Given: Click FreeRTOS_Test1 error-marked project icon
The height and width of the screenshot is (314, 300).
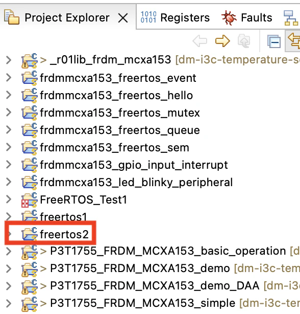Looking at the screenshot, I should 30,200.
